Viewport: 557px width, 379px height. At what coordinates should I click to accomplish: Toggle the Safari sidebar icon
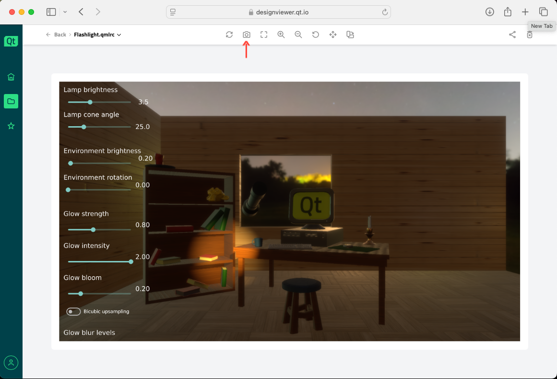coord(51,12)
